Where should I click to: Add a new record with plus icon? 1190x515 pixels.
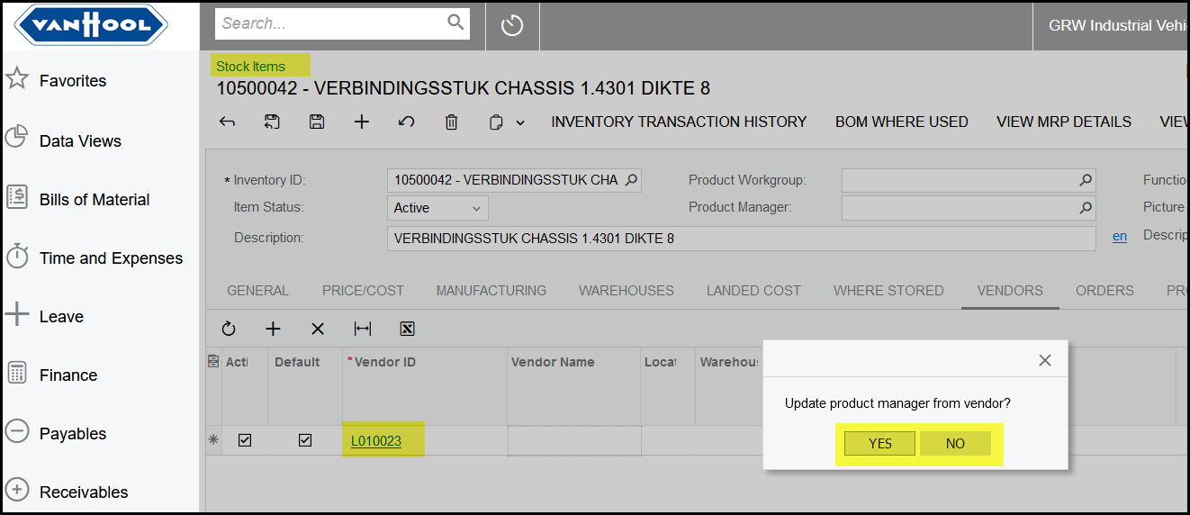[x=362, y=122]
